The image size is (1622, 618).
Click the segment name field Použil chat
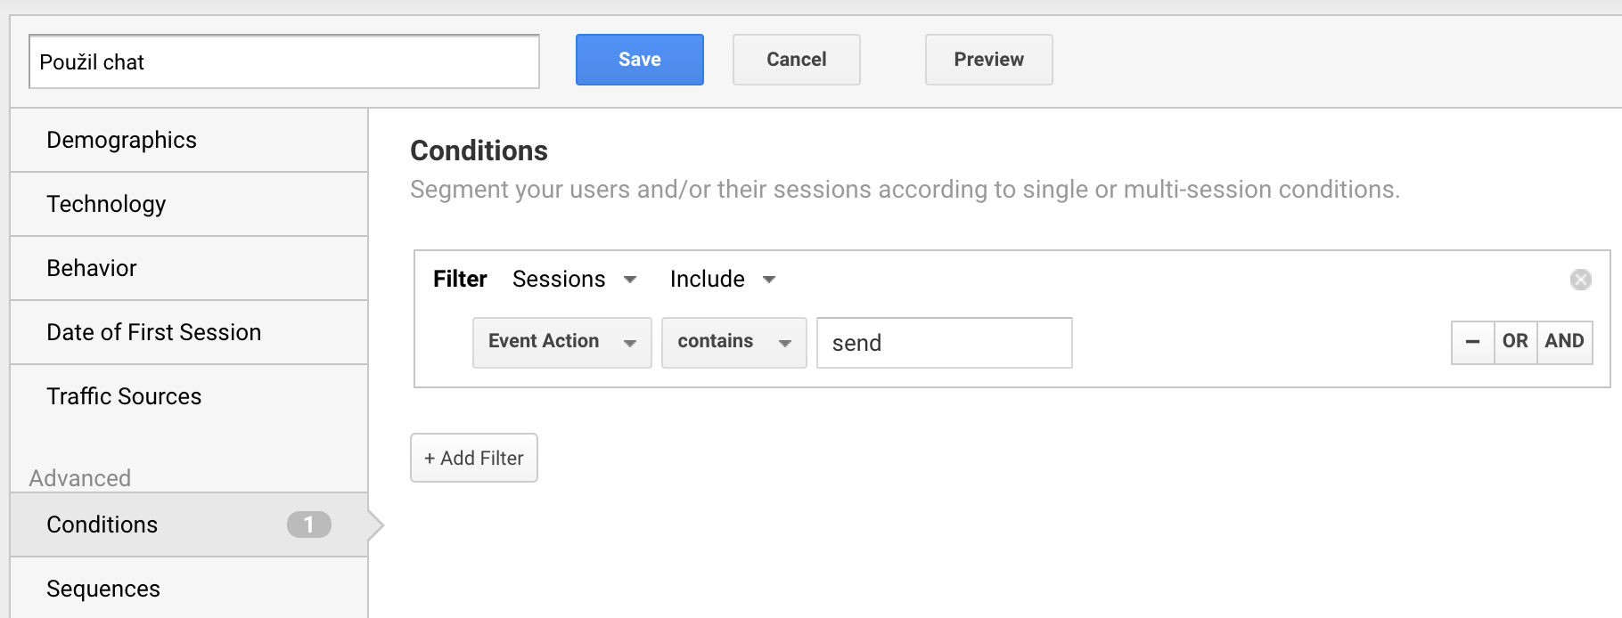pyautogui.click(x=283, y=62)
